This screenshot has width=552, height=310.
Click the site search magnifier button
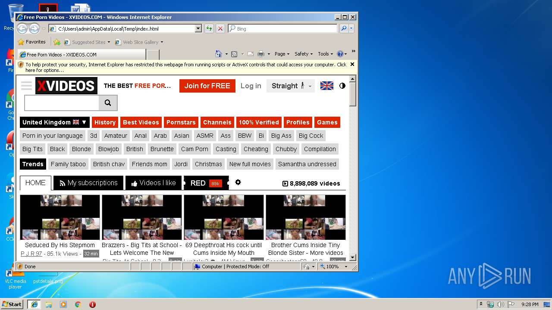pyautogui.click(x=108, y=103)
